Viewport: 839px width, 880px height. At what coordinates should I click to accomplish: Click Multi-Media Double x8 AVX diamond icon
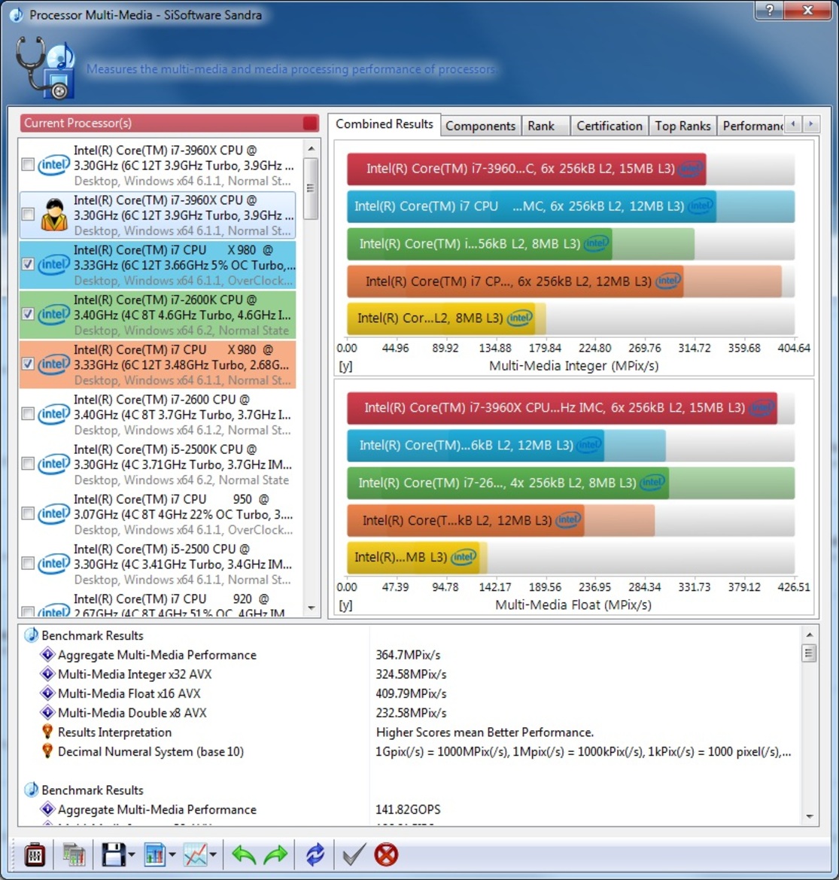47,712
